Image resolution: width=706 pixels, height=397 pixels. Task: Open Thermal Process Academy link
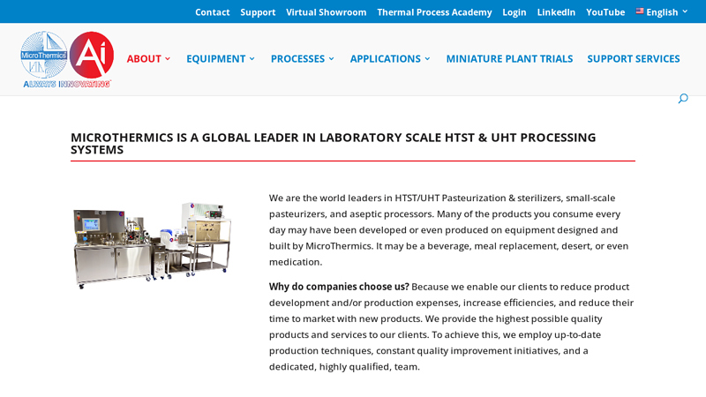coord(434,12)
